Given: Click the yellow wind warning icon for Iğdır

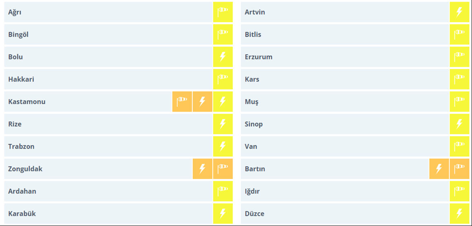Looking at the screenshot, I should [x=459, y=191].
